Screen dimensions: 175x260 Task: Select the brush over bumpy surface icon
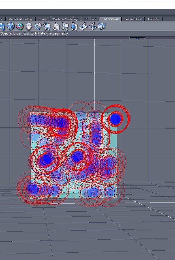pyautogui.click(x=92, y=26)
